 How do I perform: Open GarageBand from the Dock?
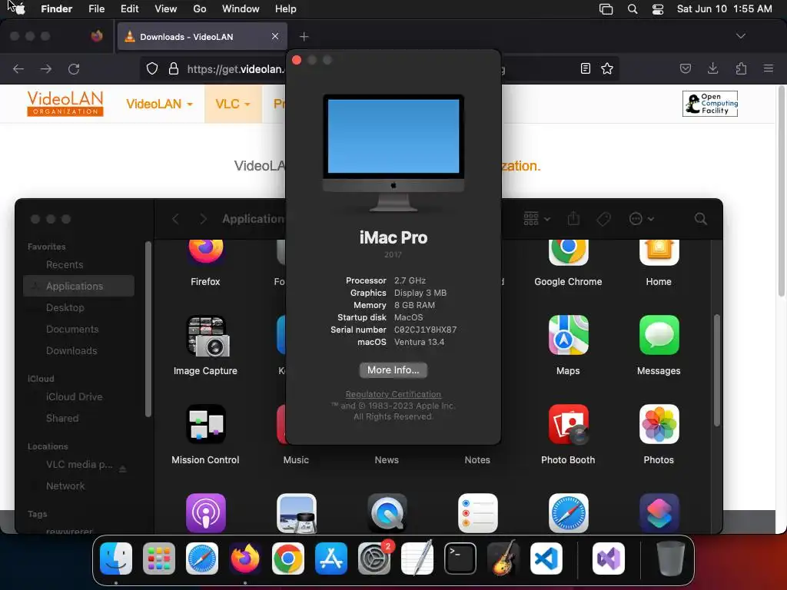pyautogui.click(x=503, y=559)
